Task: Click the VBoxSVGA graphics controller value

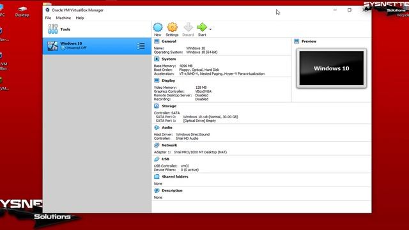Action: [x=203, y=91]
